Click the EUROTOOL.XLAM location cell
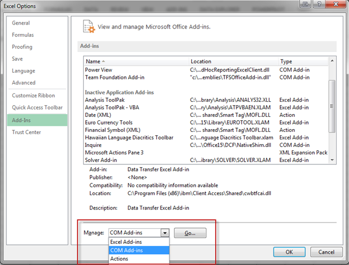Image resolution: width=349 pixels, height=265 pixels. 229,122
